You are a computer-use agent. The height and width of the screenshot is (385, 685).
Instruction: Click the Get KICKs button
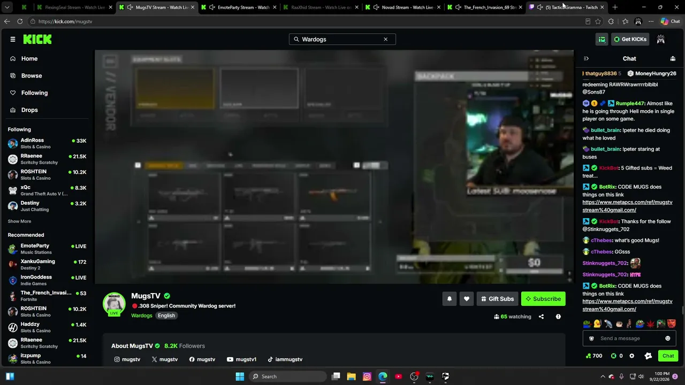(630, 39)
